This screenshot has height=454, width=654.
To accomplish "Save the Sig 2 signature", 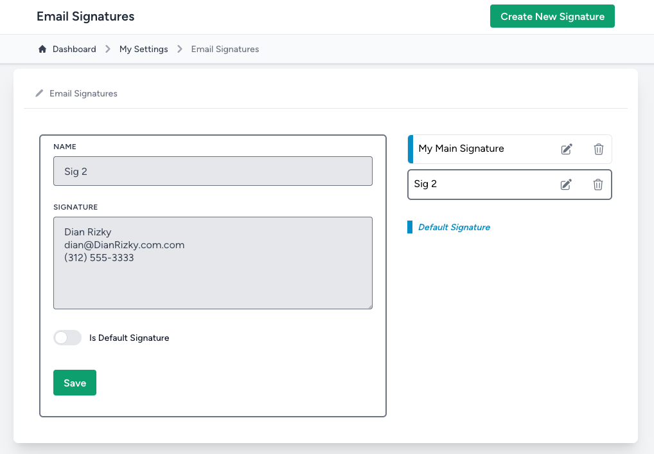I will [x=75, y=382].
